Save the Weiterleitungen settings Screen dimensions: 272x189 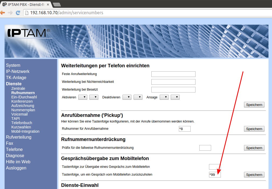pos(254,105)
